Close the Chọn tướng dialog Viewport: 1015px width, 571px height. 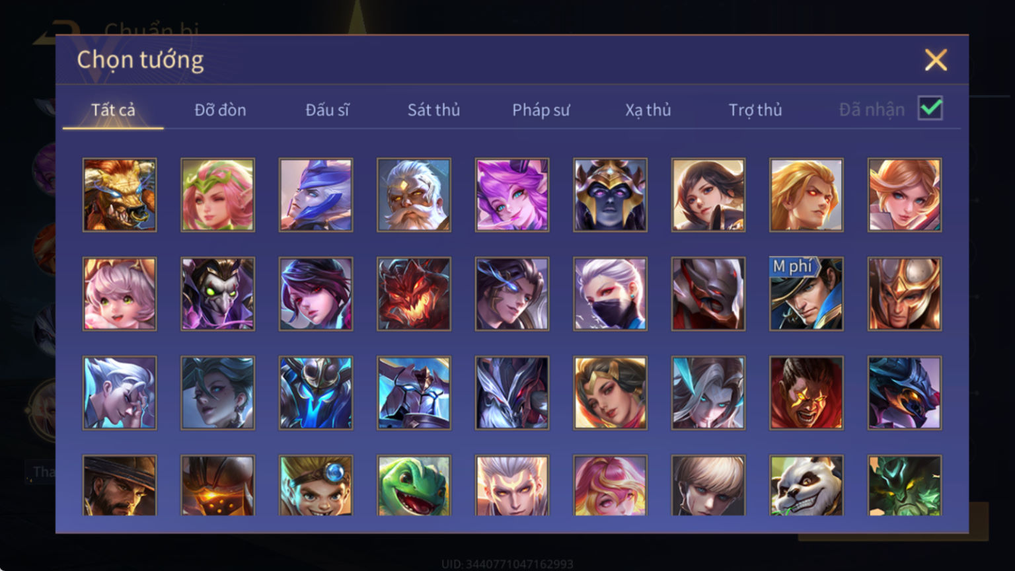pyautogui.click(x=936, y=60)
